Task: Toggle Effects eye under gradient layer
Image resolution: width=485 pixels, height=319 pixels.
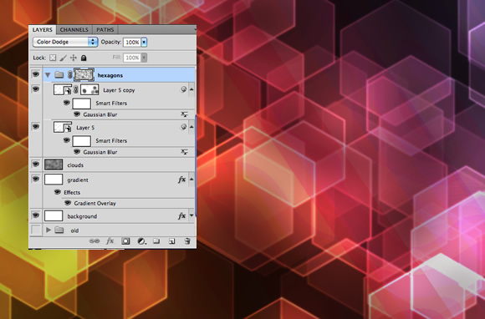Action: tap(57, 192)
